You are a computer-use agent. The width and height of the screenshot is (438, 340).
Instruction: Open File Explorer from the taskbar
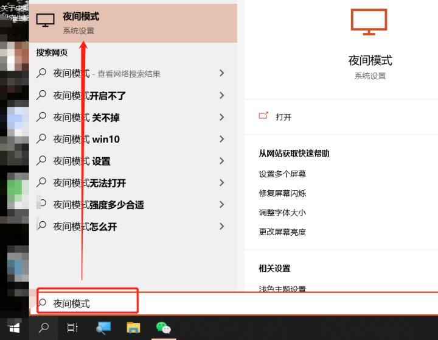(133, 328)
